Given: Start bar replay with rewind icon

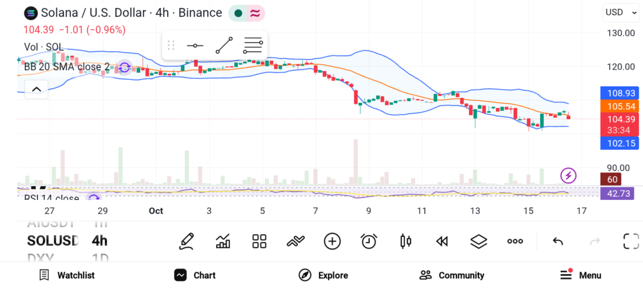Looking at the screenshot, I should [x=441, y=242].
